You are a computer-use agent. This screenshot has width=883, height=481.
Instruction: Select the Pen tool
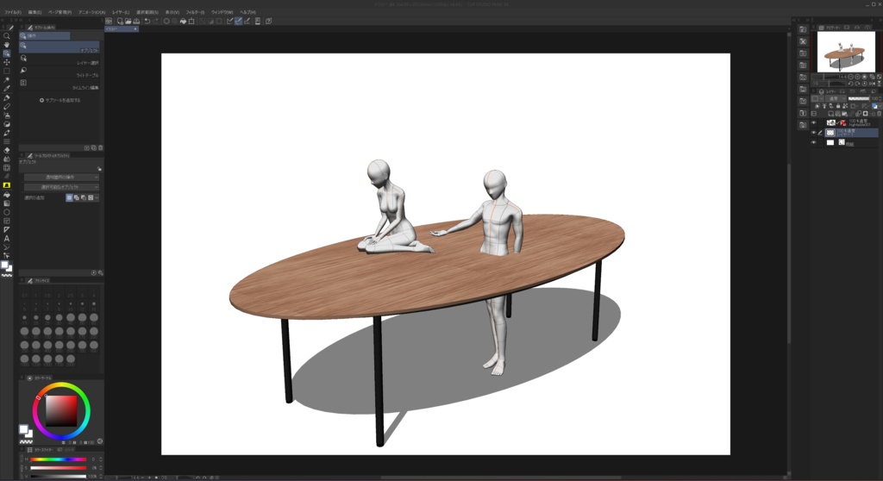click(7, 98)
